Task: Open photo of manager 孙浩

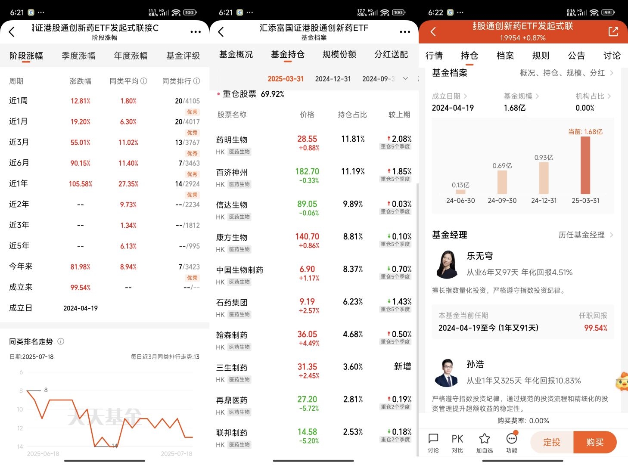Action: tap(447, 373)
